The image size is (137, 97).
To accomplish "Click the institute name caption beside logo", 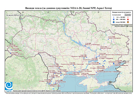I will pos(37,91).
